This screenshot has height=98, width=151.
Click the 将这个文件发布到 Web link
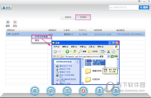pos(67,76)
